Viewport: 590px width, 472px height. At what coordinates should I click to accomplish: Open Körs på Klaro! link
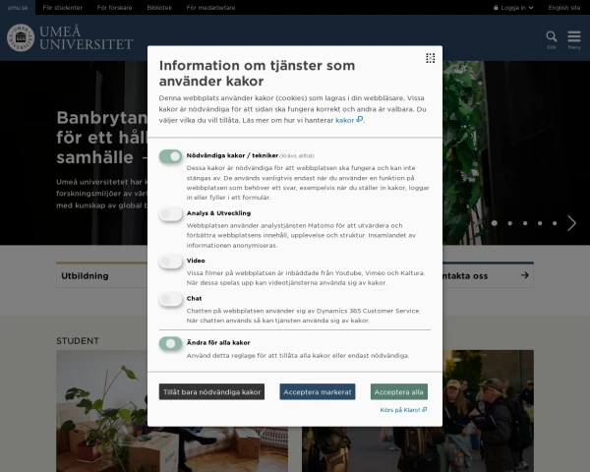(403, 410)
